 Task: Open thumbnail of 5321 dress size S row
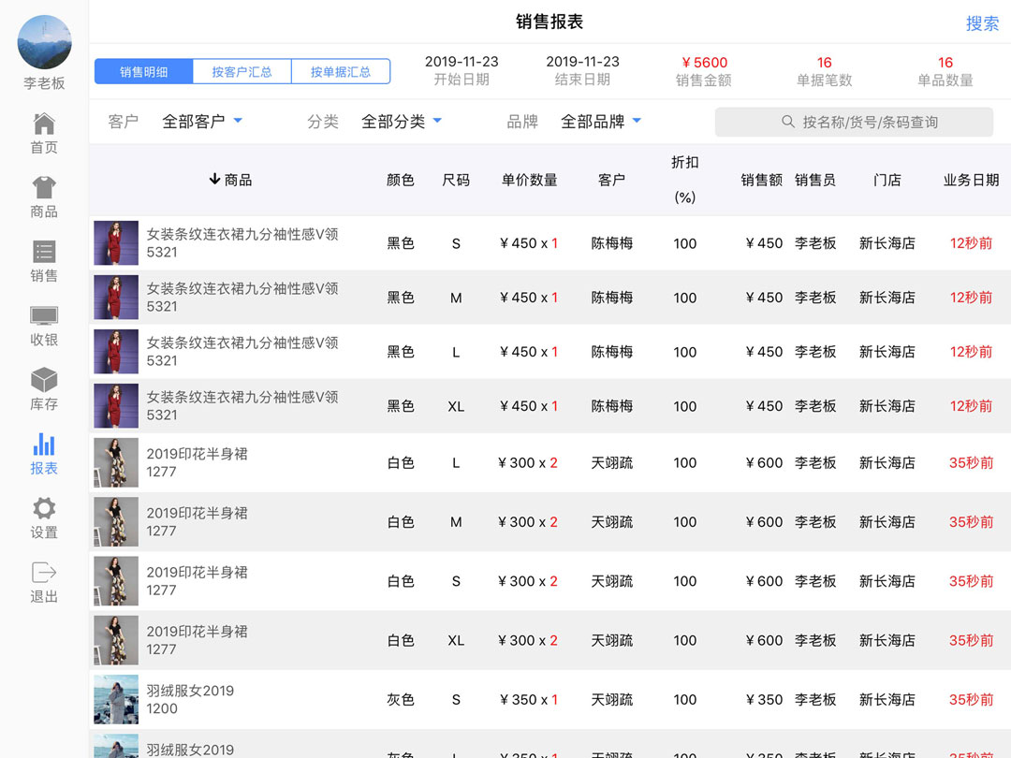116,243
